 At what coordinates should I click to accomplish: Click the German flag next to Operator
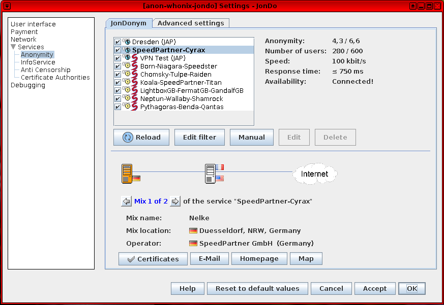tap(193, 243)
